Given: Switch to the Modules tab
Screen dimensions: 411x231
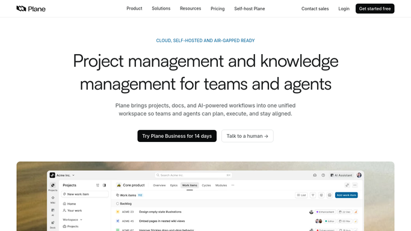Looking at the screenshot, I should 221,185.
